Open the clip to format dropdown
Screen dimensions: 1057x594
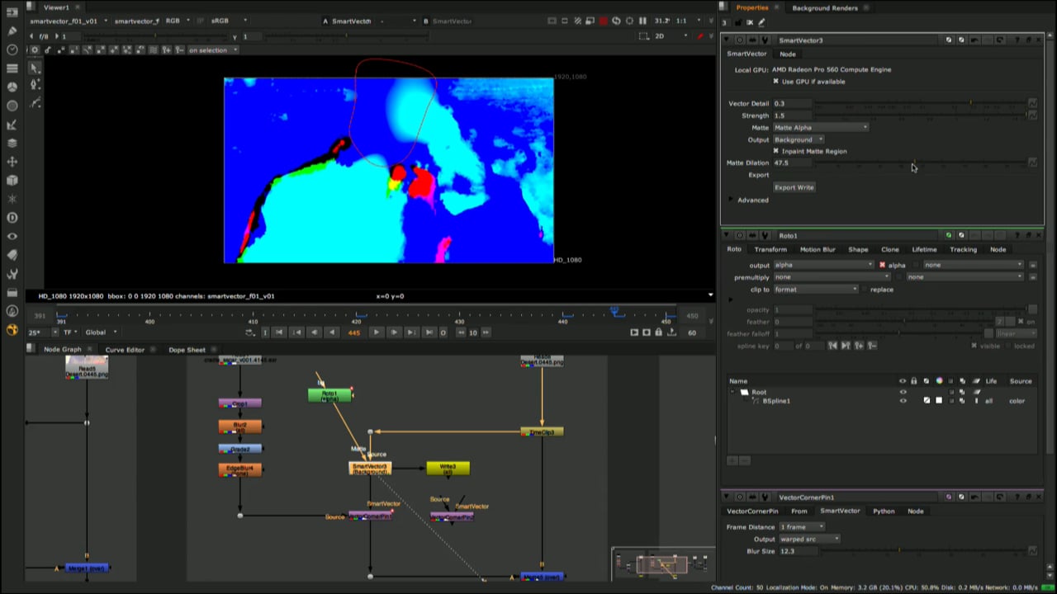815,290
